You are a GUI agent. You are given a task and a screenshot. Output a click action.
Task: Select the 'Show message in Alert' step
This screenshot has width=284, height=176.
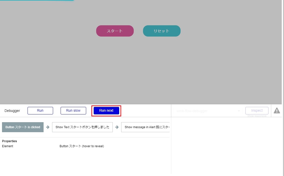pos(146,127)
